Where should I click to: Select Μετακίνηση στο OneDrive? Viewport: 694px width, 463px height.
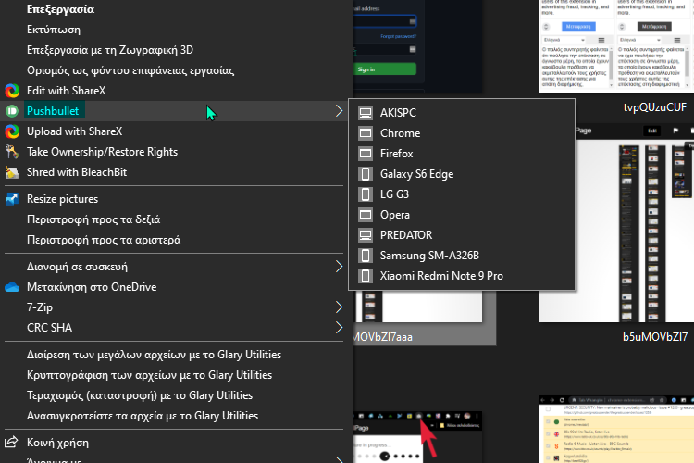click(174, 287)
